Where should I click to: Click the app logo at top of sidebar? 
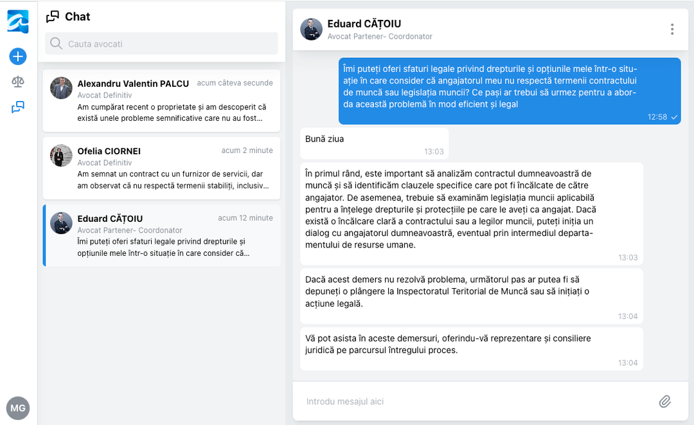pyautogui.click(x=17, y=21)
